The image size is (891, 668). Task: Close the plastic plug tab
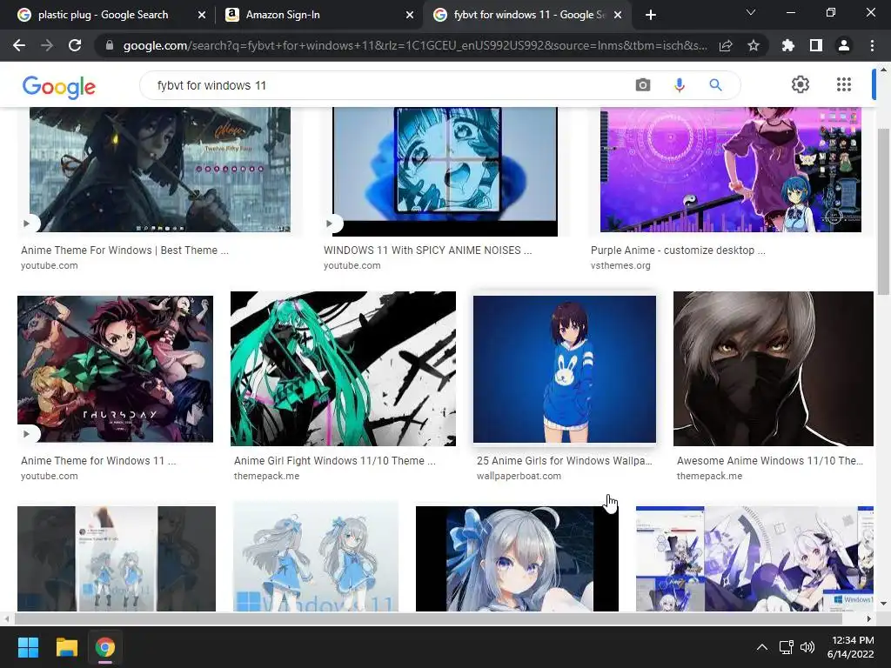click(x=202, y=16)
